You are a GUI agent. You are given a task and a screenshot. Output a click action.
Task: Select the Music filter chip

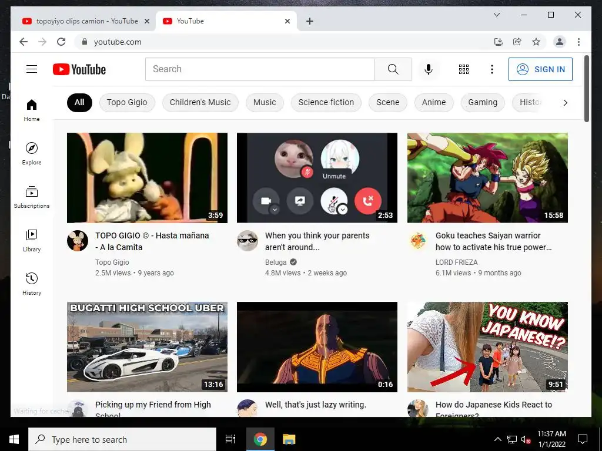(x=265, y=102)
